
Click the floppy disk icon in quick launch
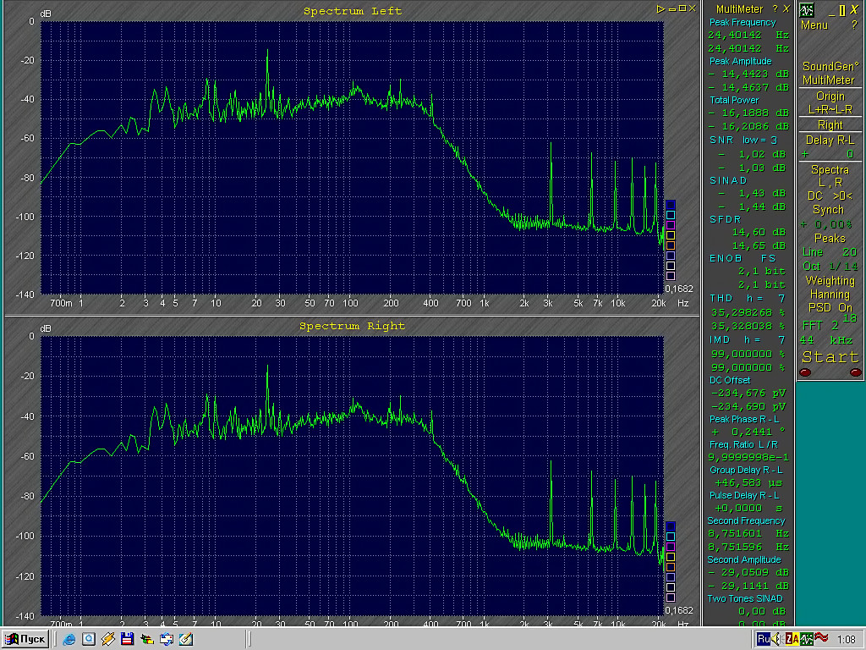click(127, 638)
